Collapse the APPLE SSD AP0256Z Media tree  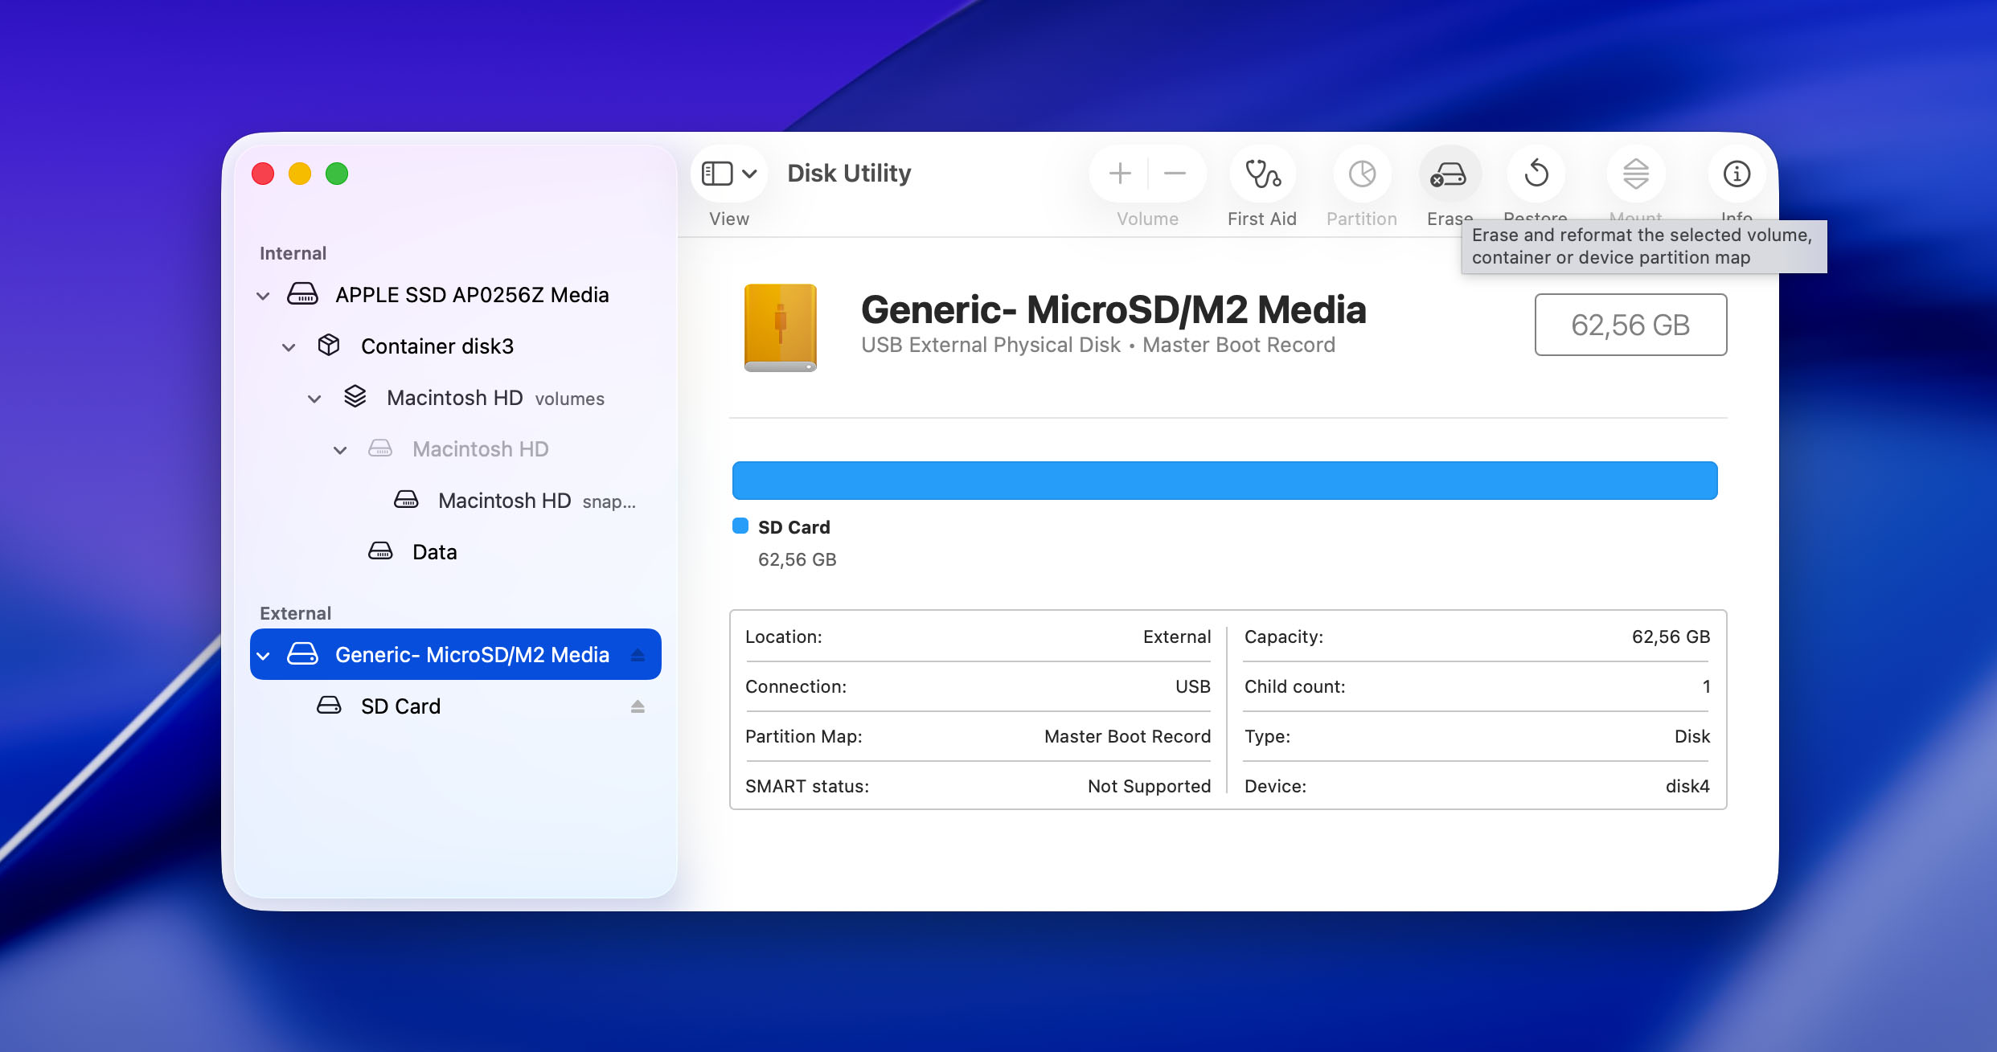point(263,296)
